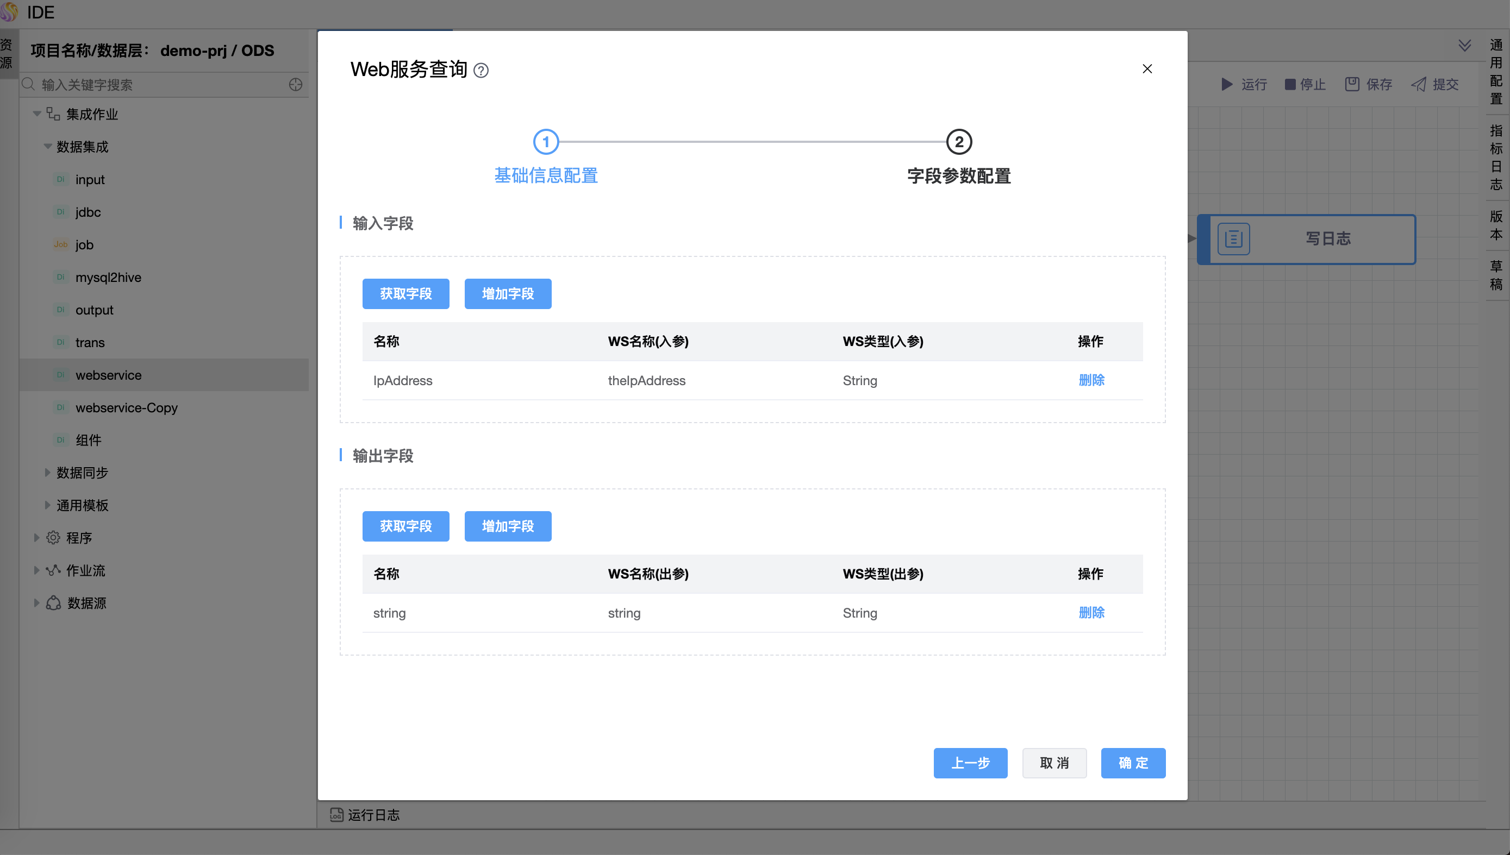Expand the 作业流 tree node
Screen dimensions: 1510x855
(x=37, y=570)
